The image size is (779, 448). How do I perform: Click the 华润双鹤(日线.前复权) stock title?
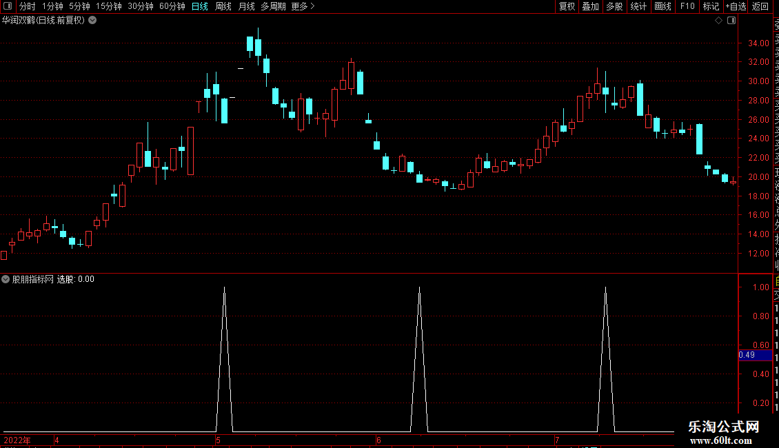(x=43, y=21)
